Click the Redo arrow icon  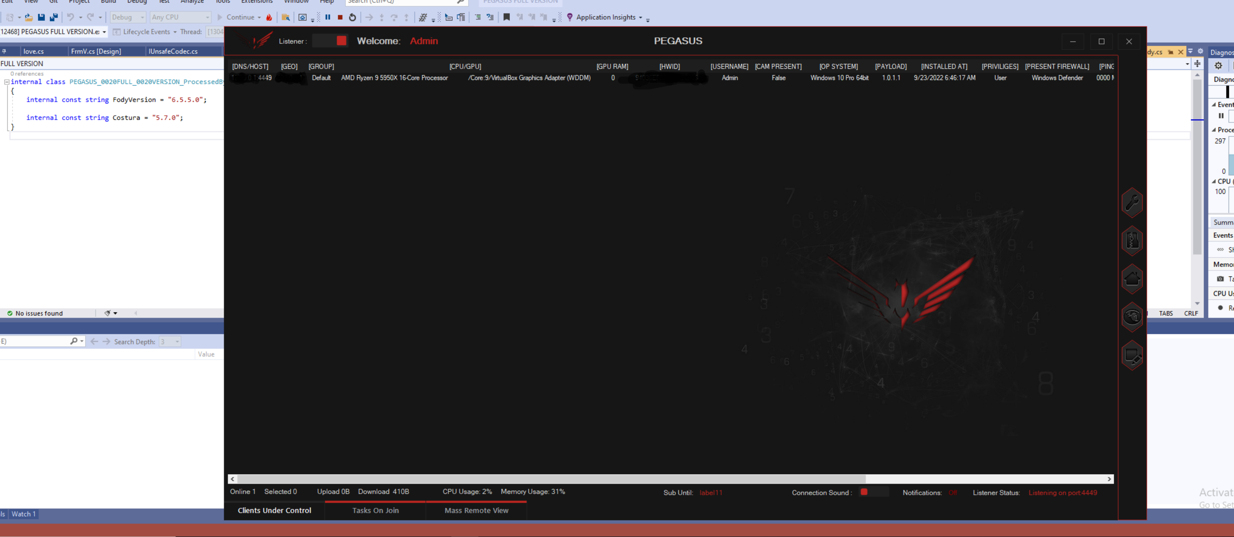(x=90, y=17)
